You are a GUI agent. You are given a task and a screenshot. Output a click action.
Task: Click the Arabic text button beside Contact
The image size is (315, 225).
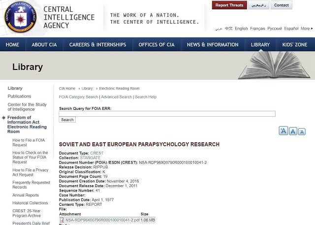point(258,5)
